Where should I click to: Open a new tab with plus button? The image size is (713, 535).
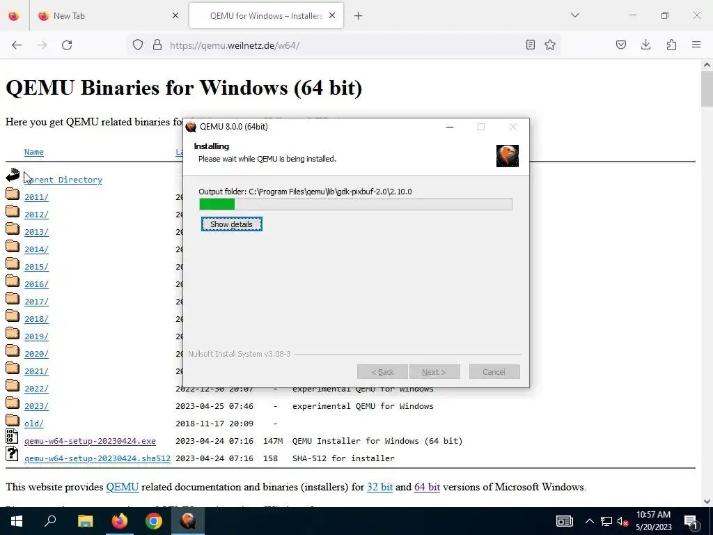pyautogui.click(x=359, y=16)
